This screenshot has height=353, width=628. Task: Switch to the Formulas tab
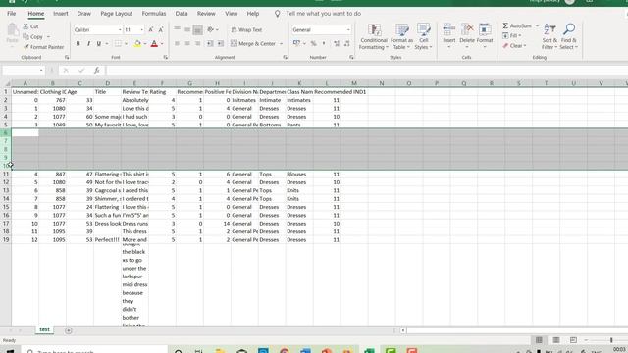tap(154, 13)
